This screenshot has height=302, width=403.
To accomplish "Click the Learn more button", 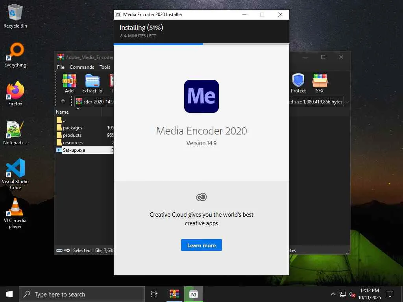I will [201, 245].
